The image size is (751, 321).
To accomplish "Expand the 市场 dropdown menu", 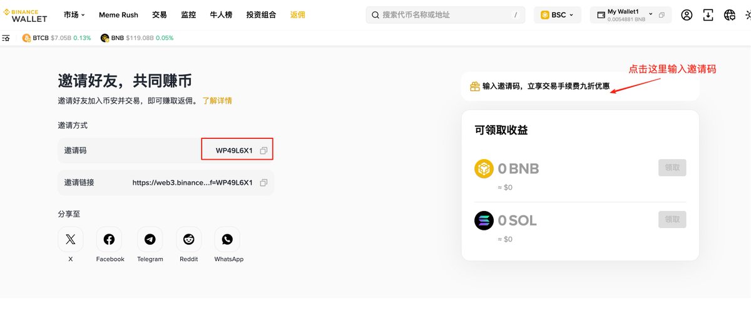I will click(74, 14).
